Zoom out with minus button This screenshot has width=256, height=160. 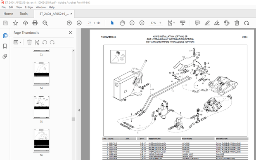point(132,23)
